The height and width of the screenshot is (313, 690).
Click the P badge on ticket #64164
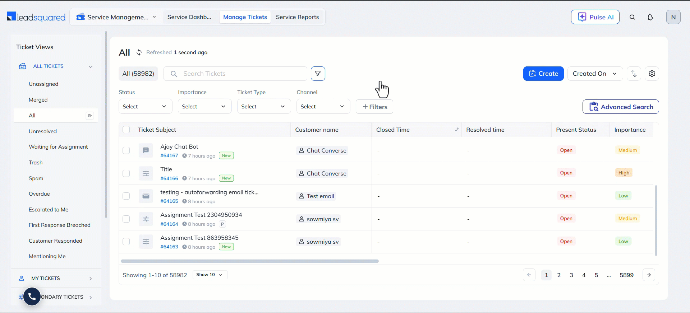222,224
